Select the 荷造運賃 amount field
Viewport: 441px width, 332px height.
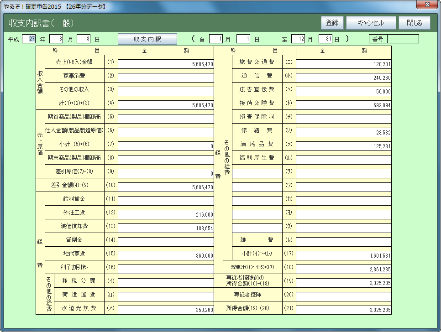(166, 296)
